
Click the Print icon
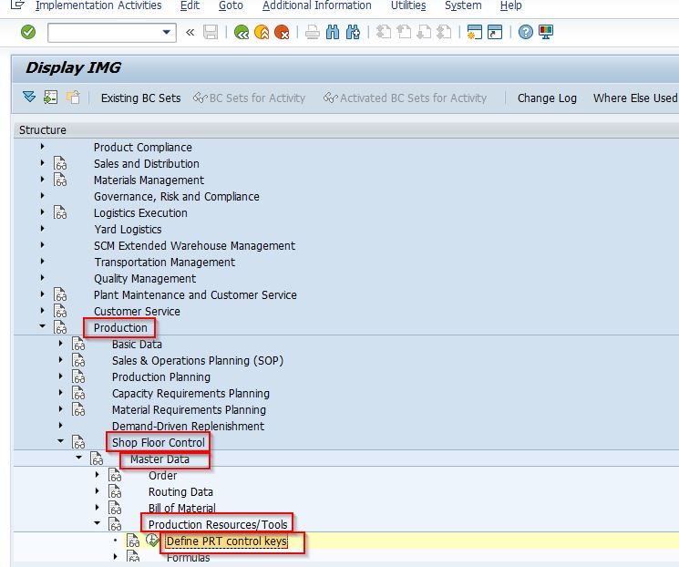(313, 32)
